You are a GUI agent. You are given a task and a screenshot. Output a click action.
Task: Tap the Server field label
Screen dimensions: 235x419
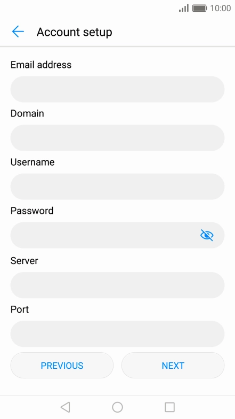[x=25, y=261]
